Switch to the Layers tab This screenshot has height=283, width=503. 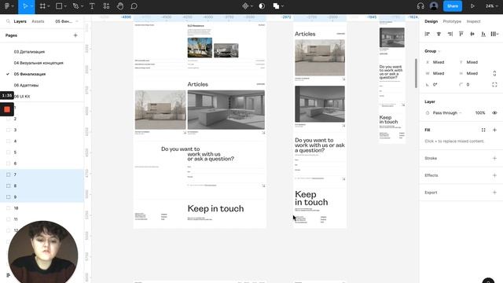(20, 21)
